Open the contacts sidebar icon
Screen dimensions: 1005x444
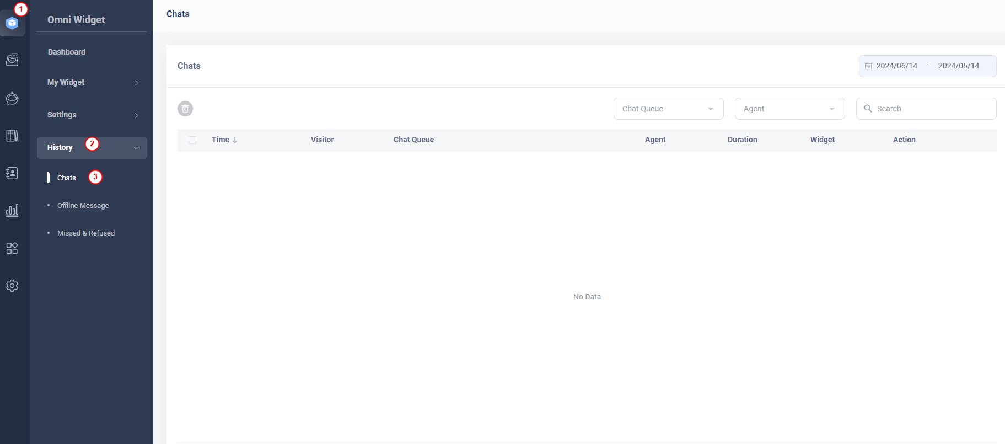[12, 173]
